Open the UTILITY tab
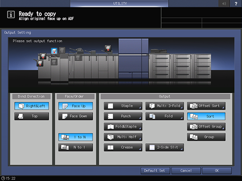This screenshot has height=181, width=242. 119,3
